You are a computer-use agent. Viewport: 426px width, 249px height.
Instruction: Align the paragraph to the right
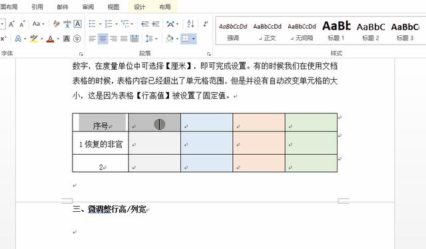[x=113, y=39]
